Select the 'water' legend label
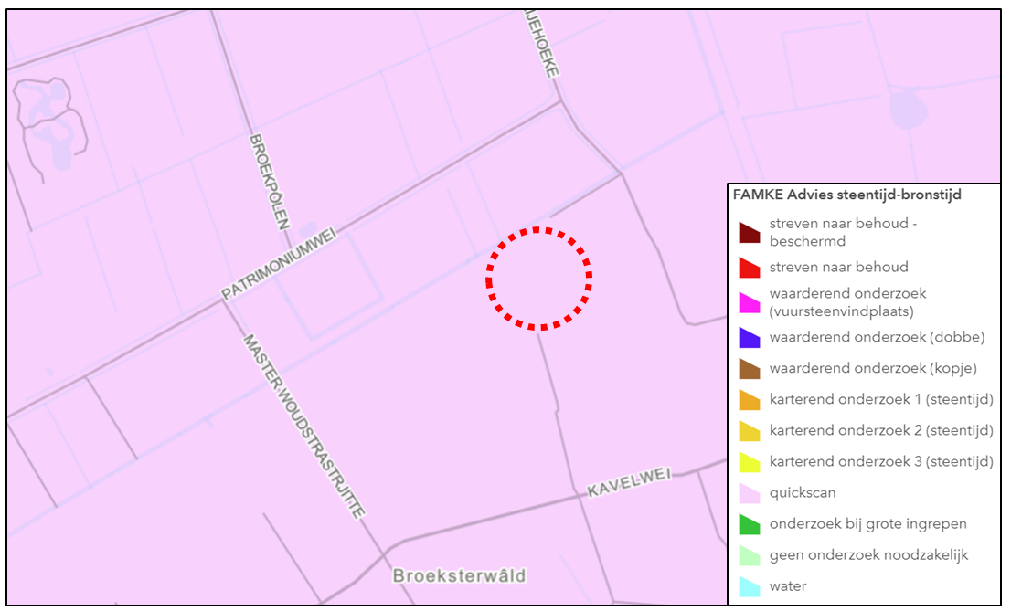The image size is (1011, 611). [788, 585]
